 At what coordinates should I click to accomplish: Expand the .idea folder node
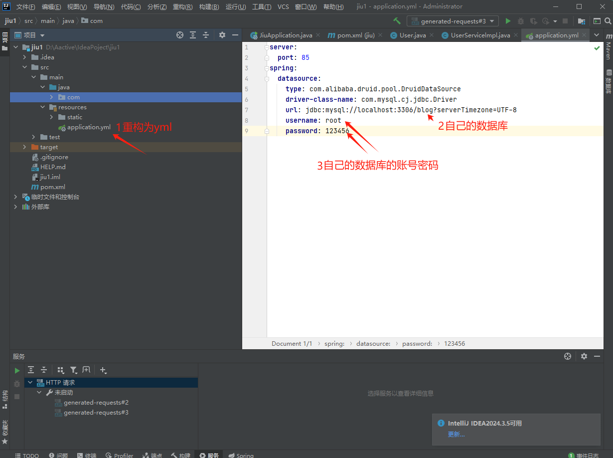click(x=24, y=57)
